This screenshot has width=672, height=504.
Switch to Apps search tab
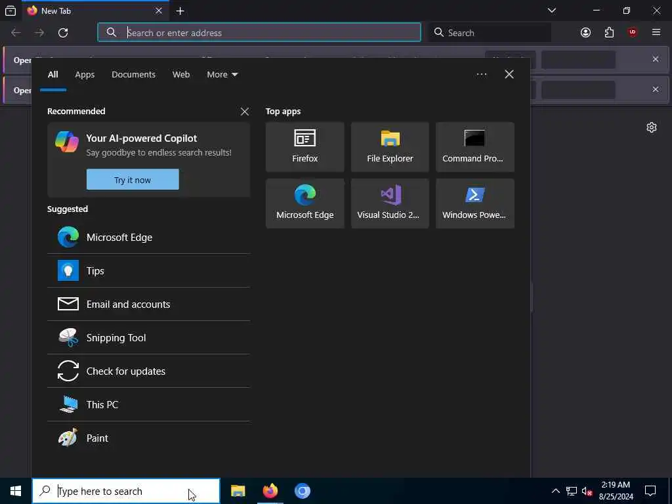85,75
